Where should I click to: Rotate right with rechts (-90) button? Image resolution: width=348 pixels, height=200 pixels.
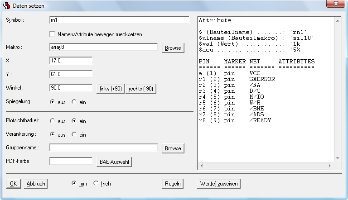pos(140,88)
